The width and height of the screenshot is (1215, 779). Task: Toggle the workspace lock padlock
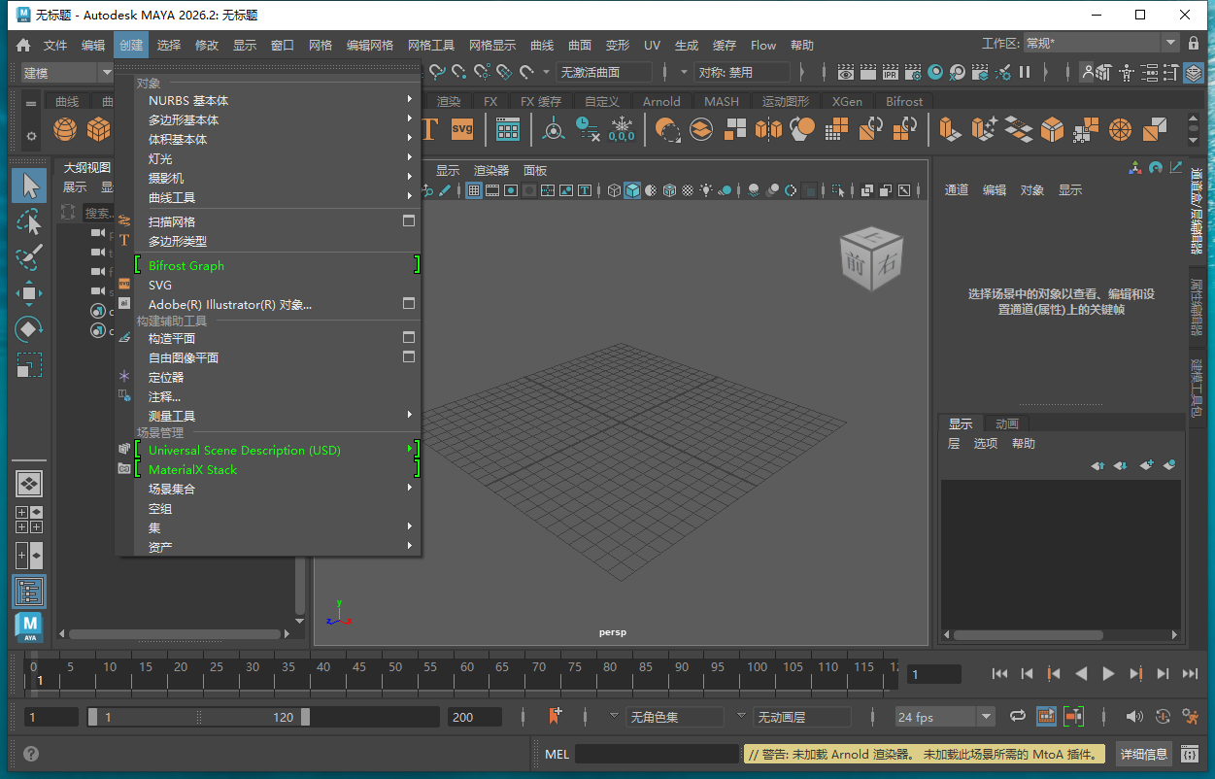[x=1193, y=45]
